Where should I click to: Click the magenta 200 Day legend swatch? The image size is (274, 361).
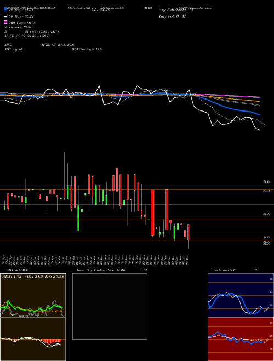pyautogui.click(x=6, y=22)
